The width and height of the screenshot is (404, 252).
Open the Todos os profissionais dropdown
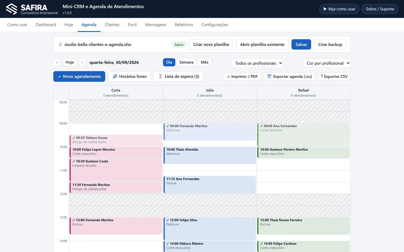(257, 63)
